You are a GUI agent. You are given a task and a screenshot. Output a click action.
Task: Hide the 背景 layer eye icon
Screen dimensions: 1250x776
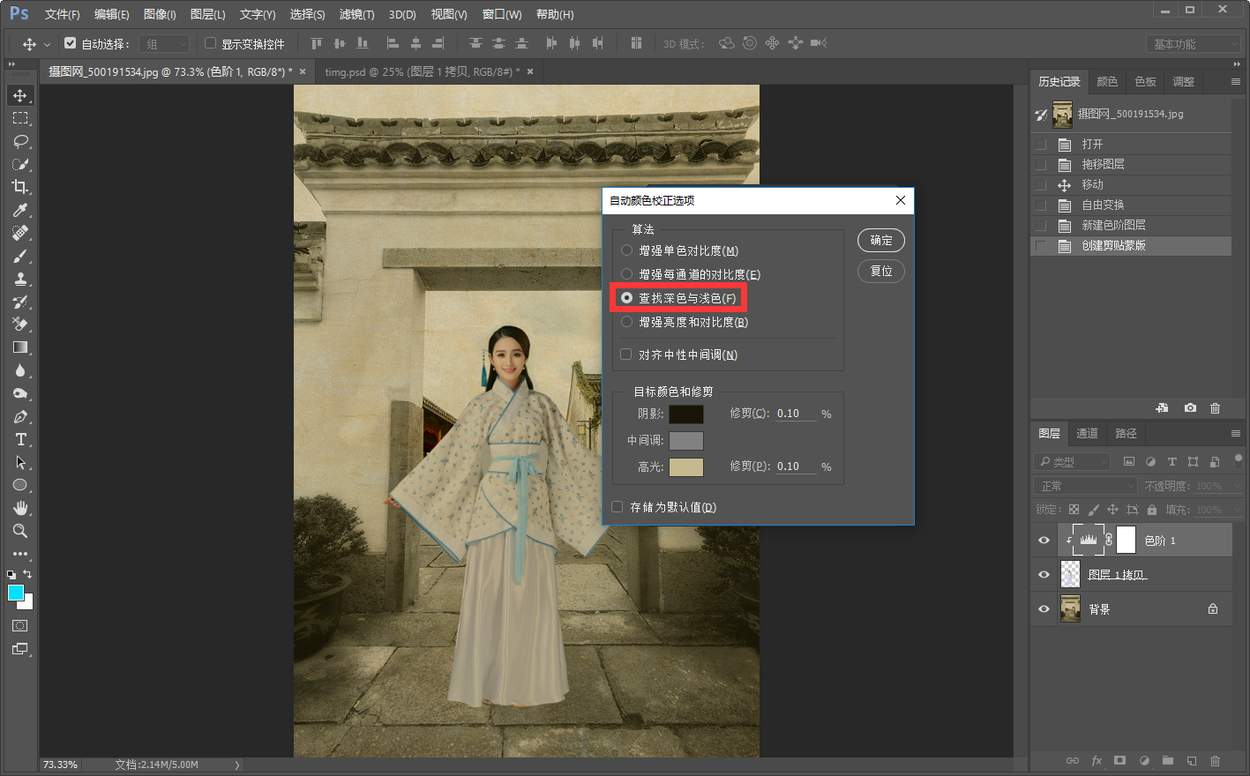1044,608
